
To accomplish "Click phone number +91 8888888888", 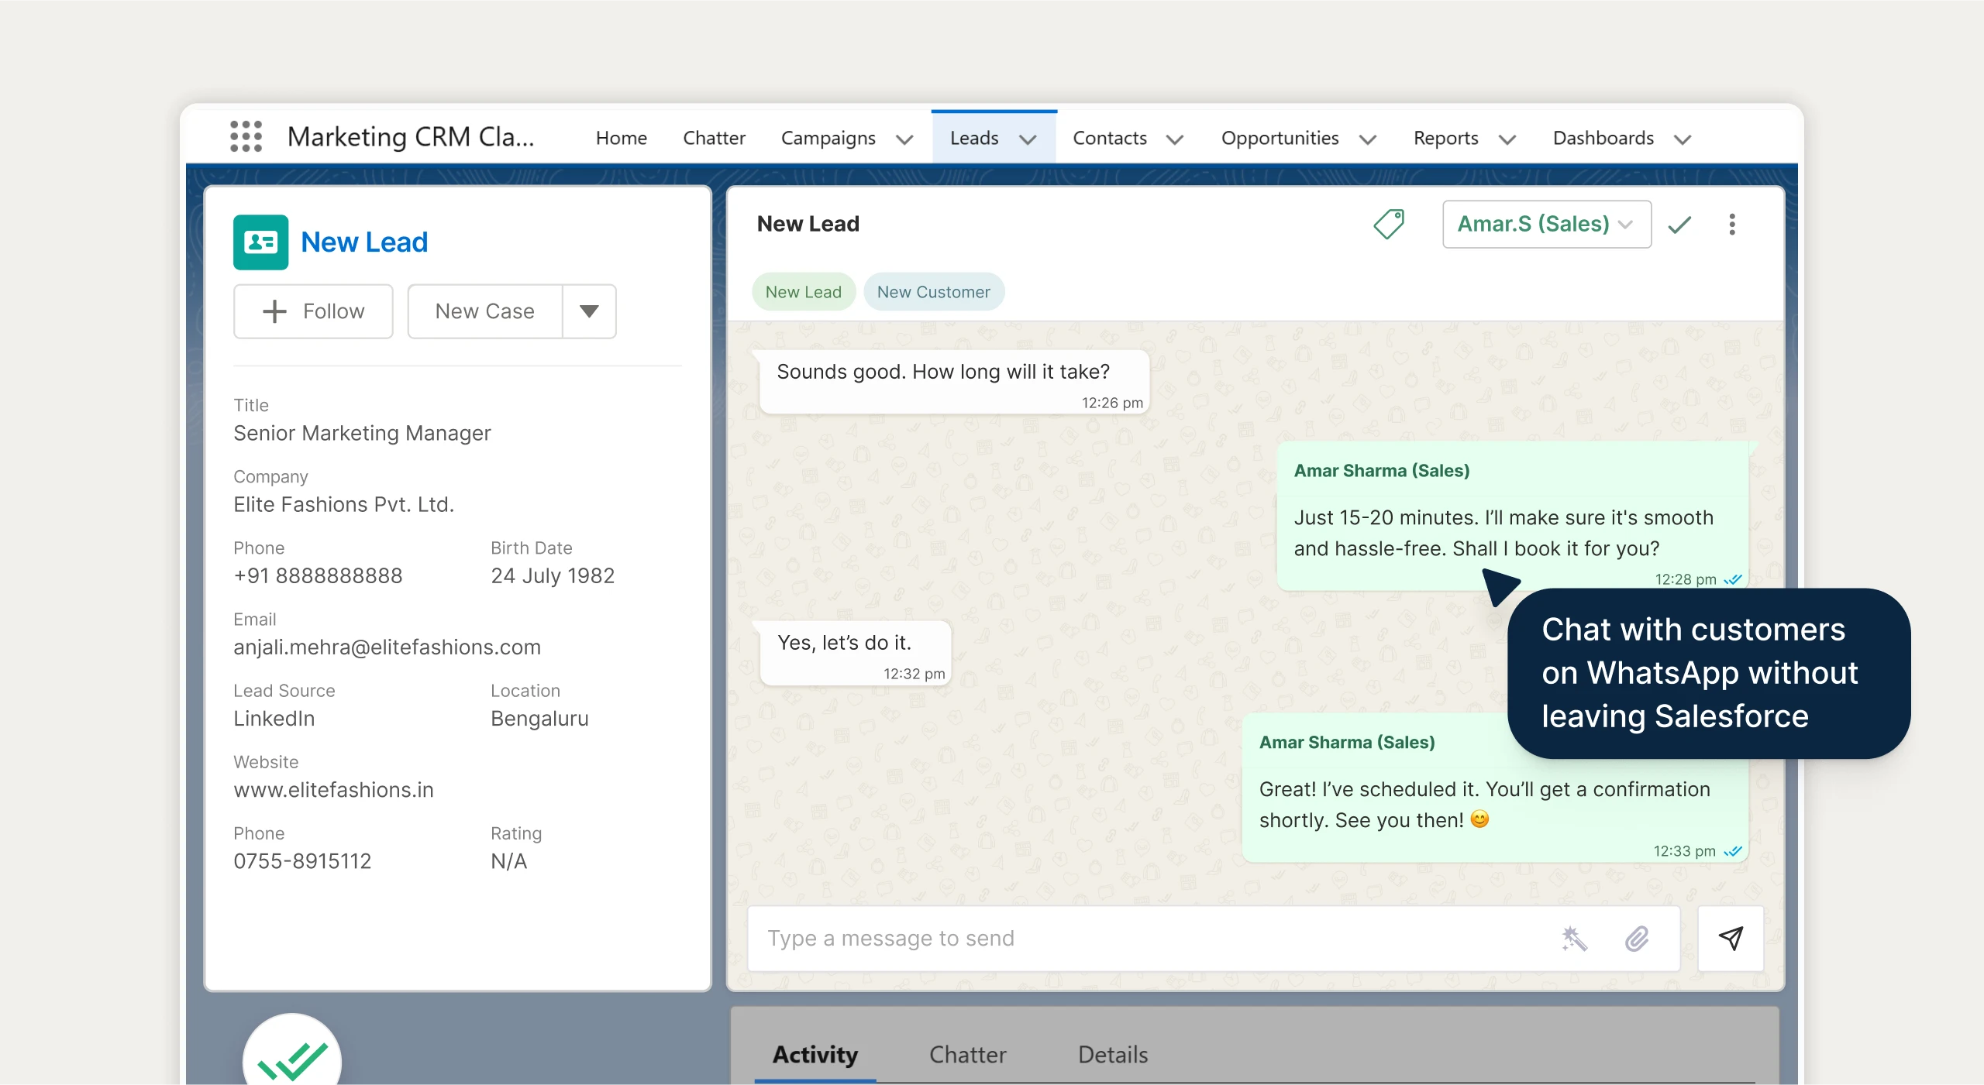I will [318, 576].
